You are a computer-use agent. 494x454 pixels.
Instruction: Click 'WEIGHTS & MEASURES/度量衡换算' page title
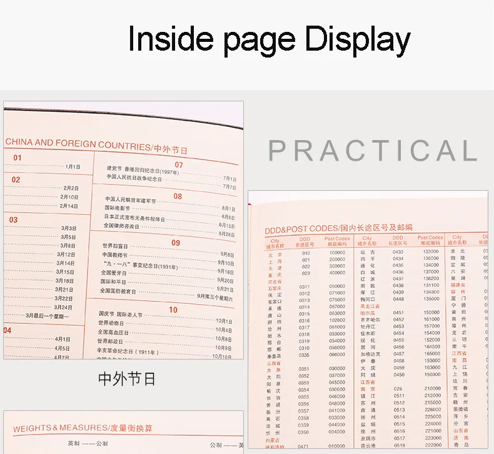point(83,428)
